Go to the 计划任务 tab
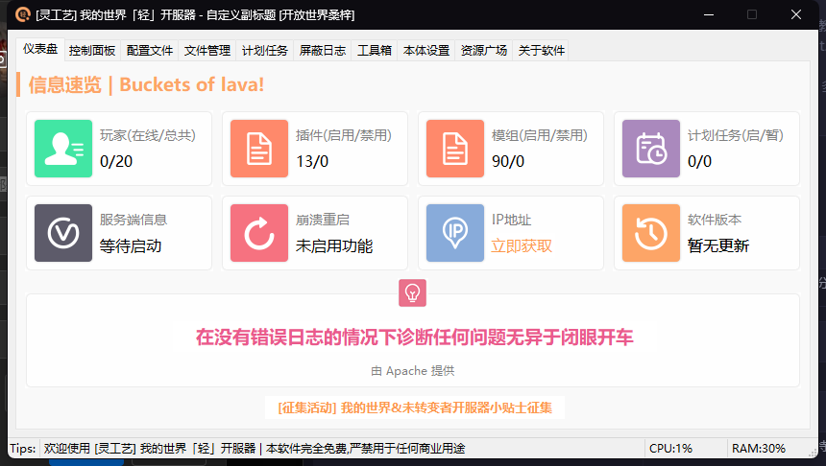 pyautogui.click(x=265, y=51)
